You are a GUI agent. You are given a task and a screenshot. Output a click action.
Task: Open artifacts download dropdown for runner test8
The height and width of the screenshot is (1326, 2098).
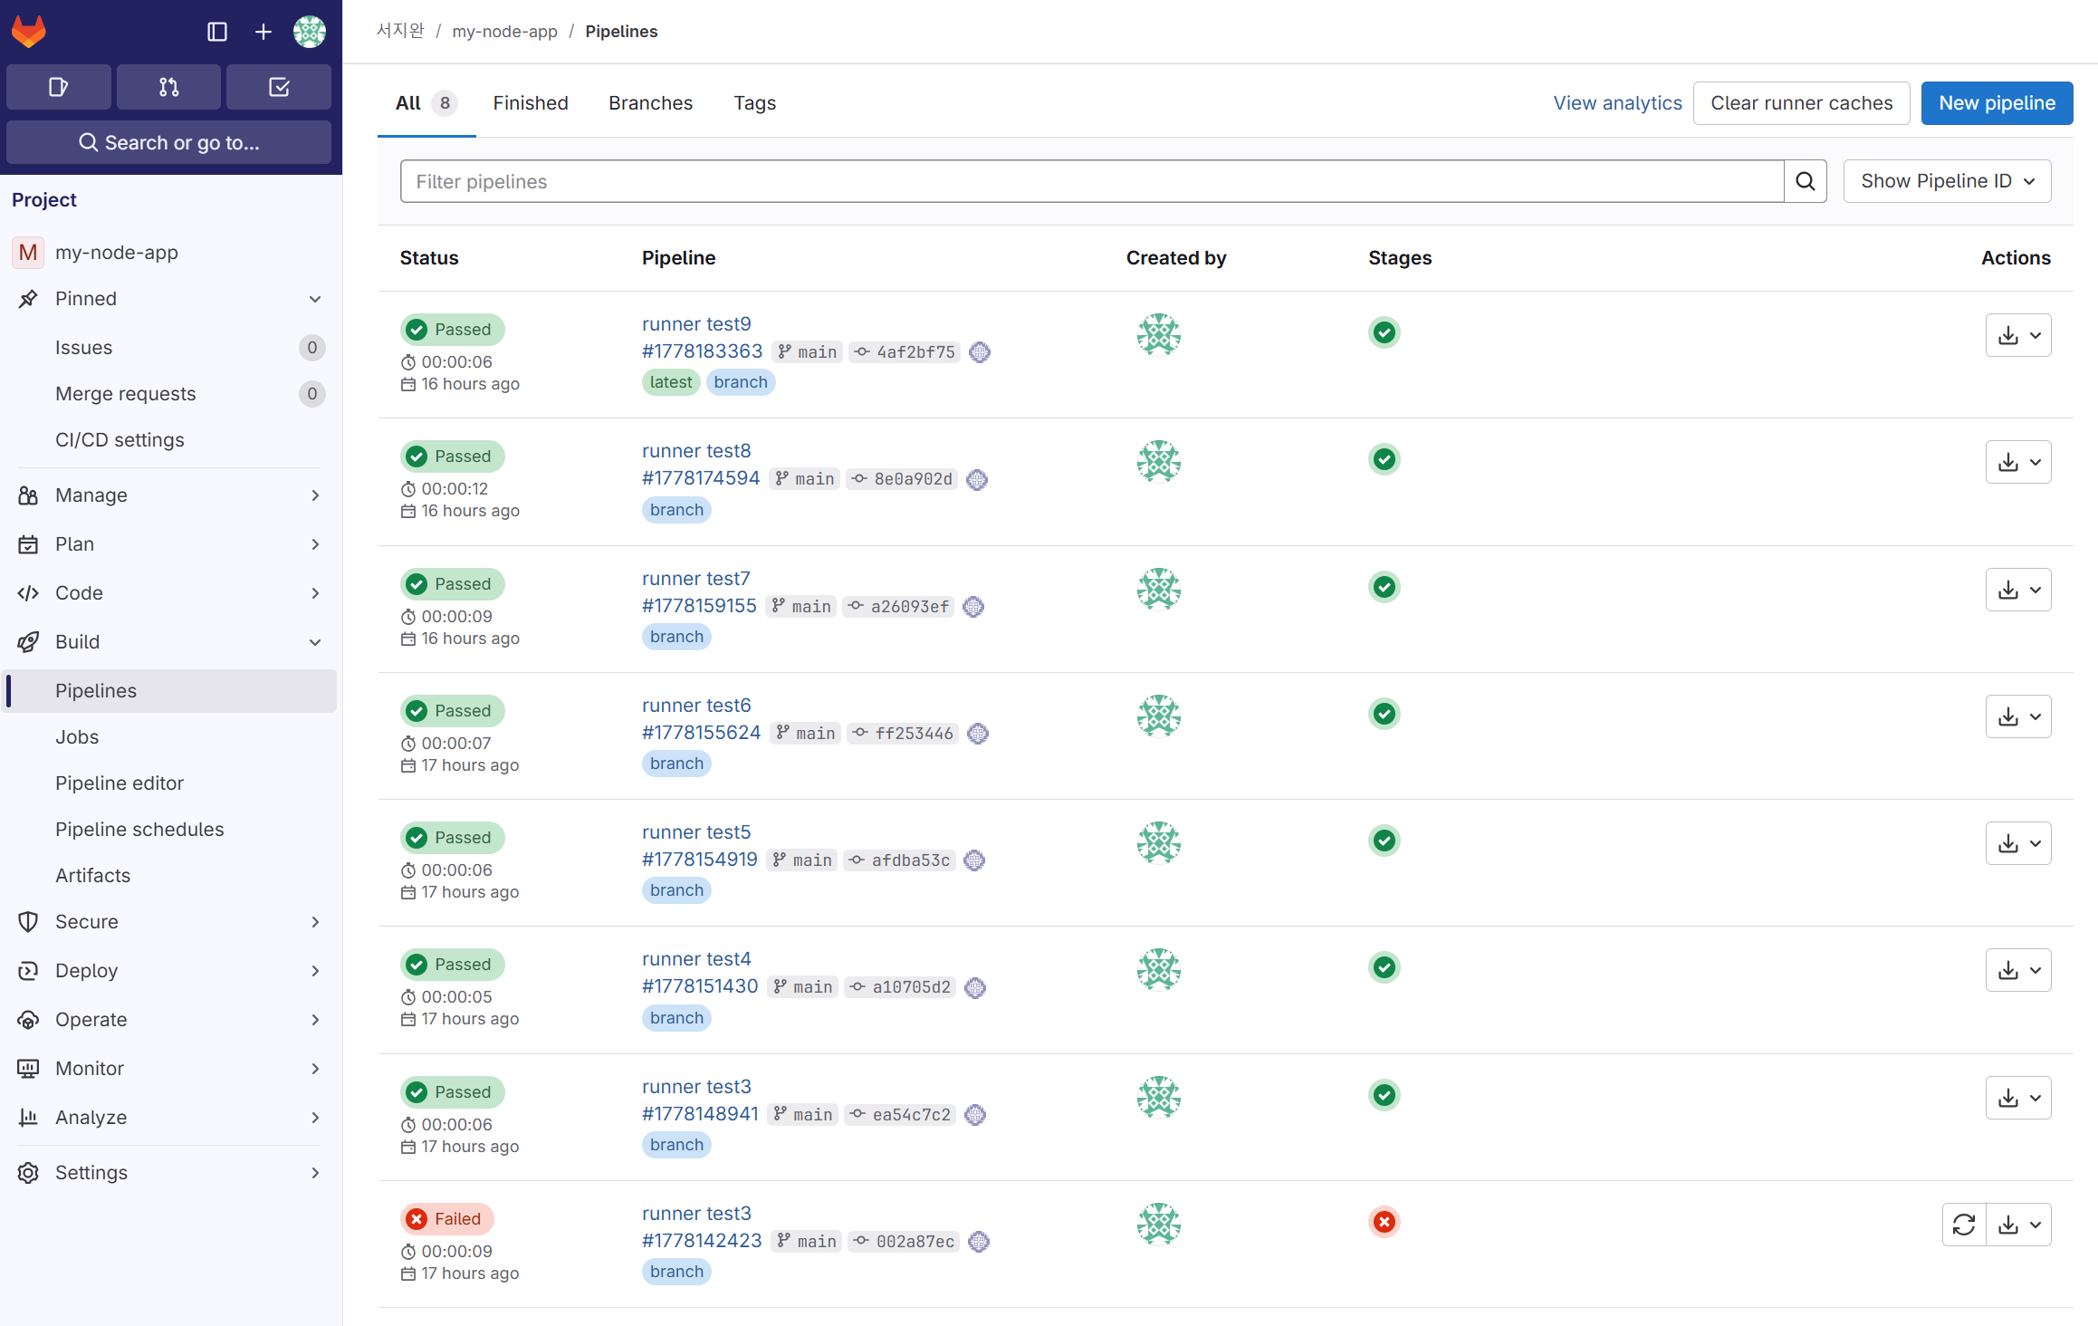coord(2018,462)
